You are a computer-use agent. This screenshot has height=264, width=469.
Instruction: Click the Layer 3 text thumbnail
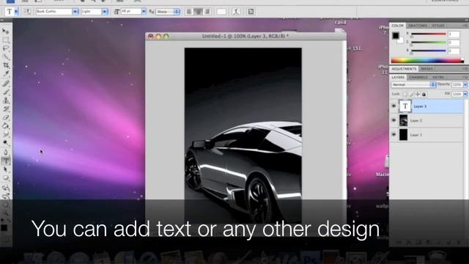pyautogui.click(x=405, y=106)
